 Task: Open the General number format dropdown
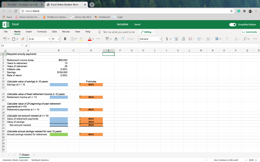coord(150,39)
